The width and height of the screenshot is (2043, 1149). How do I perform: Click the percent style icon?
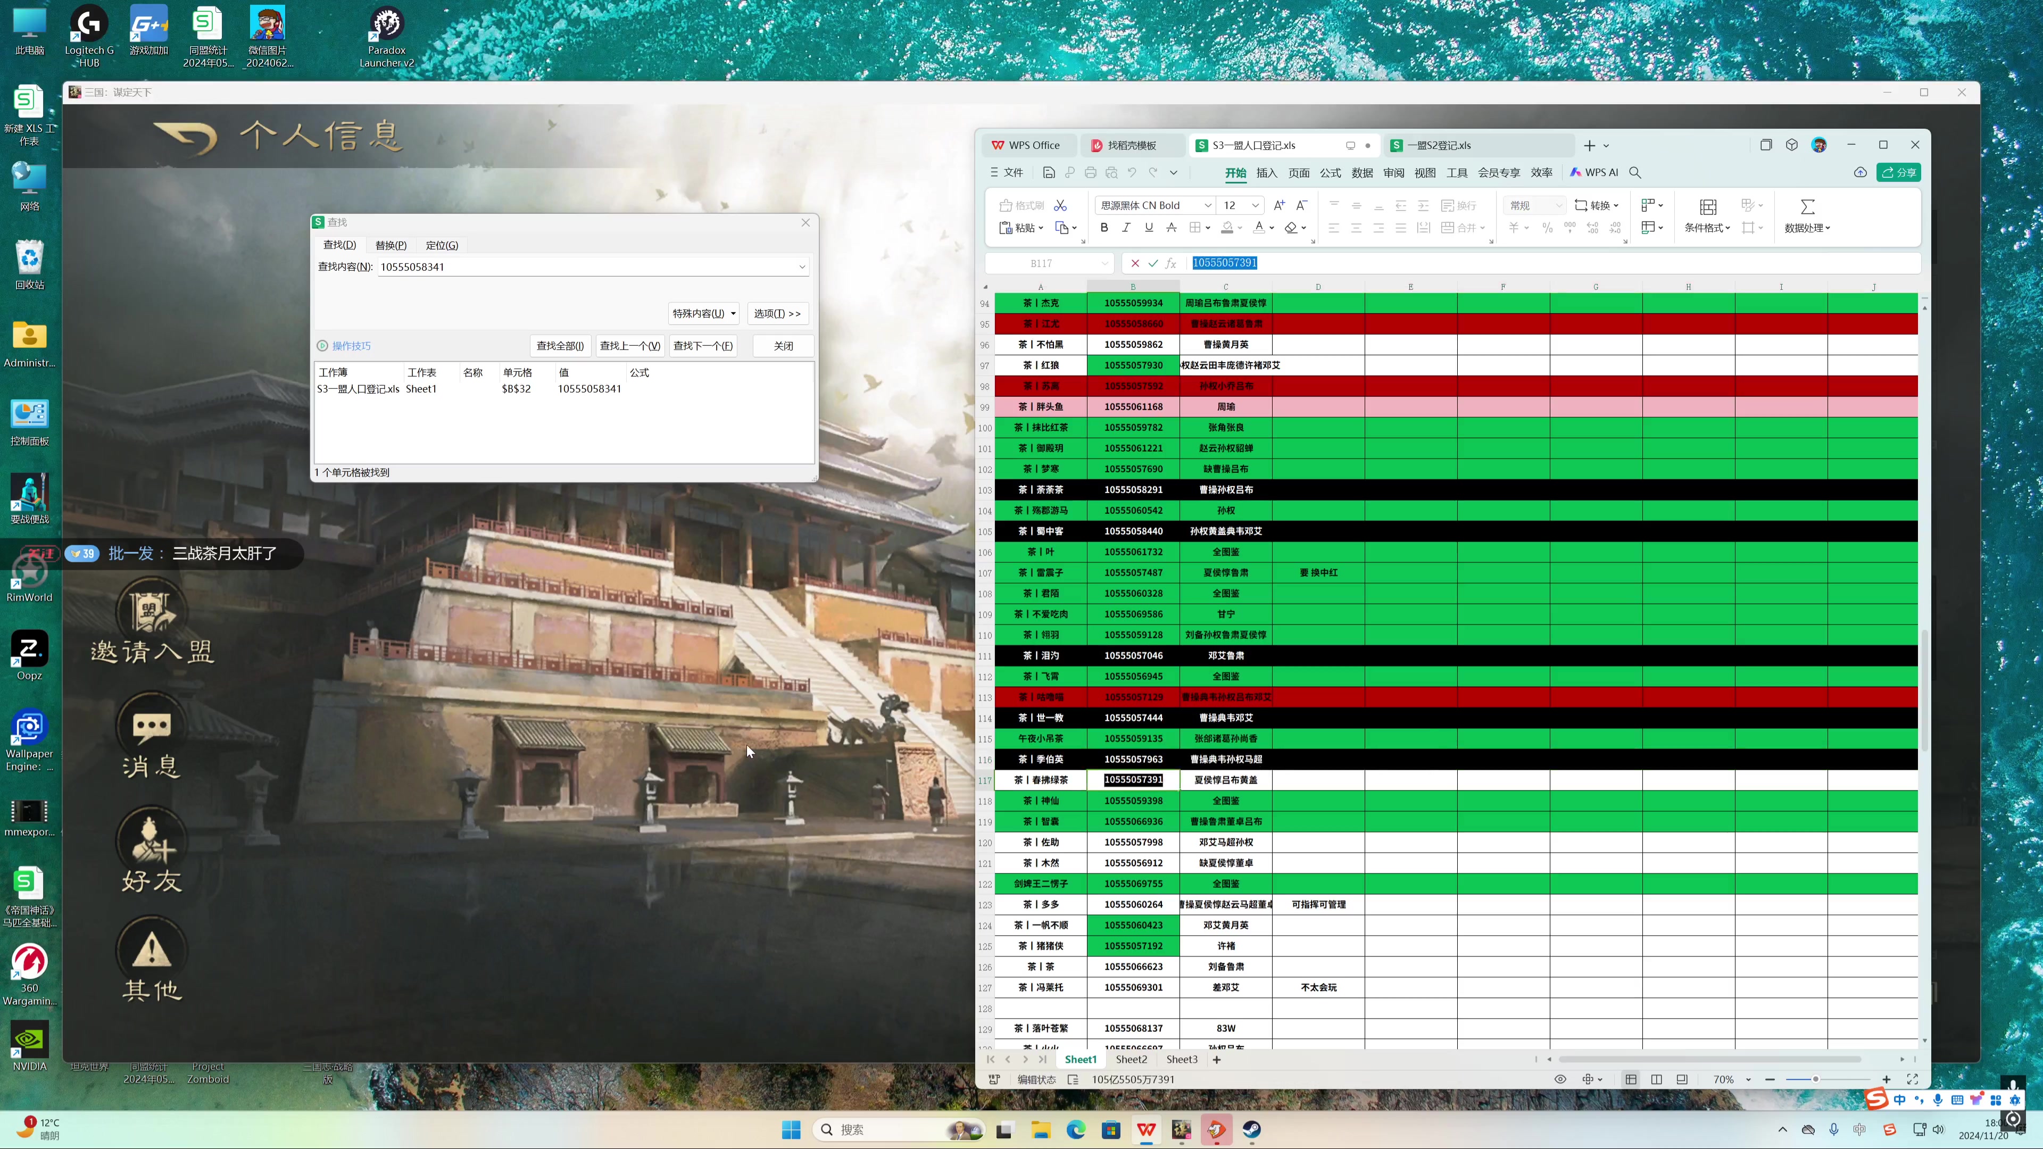(x=1547, y=228)
